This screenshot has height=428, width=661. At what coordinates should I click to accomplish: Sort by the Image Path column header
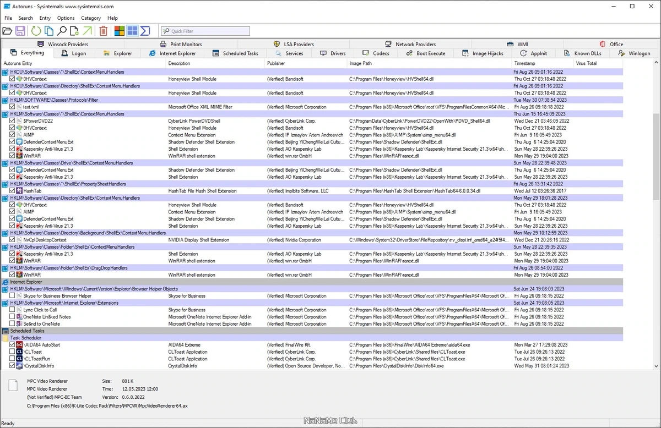(430, 63)
